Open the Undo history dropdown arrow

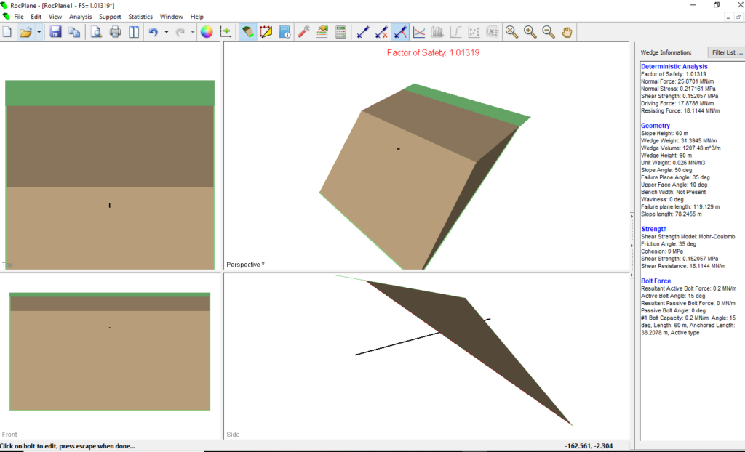coord(167,32)
